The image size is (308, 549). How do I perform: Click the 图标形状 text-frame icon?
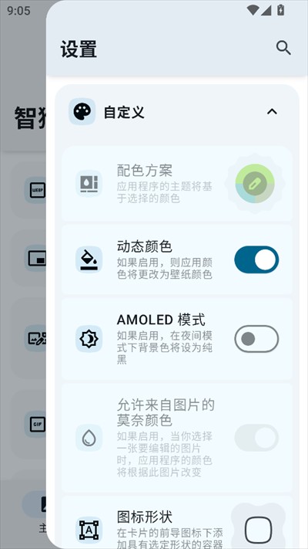[x=89, y=530]
